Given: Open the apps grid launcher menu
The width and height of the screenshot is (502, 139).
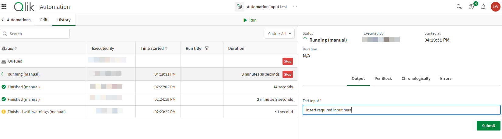Looking at the screenshot, I should 4,7.
